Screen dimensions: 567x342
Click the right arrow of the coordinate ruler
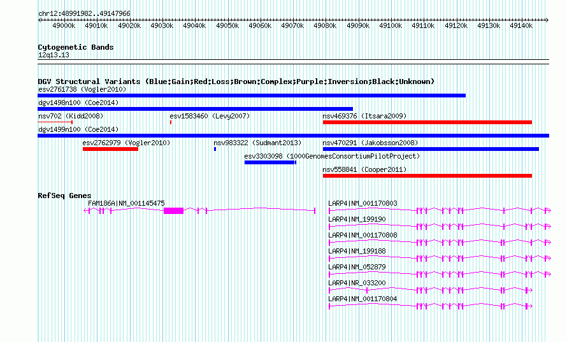547,20
